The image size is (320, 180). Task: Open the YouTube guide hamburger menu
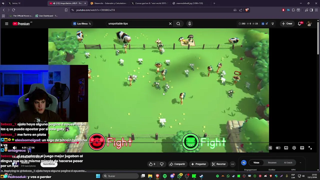click(7, 24)
